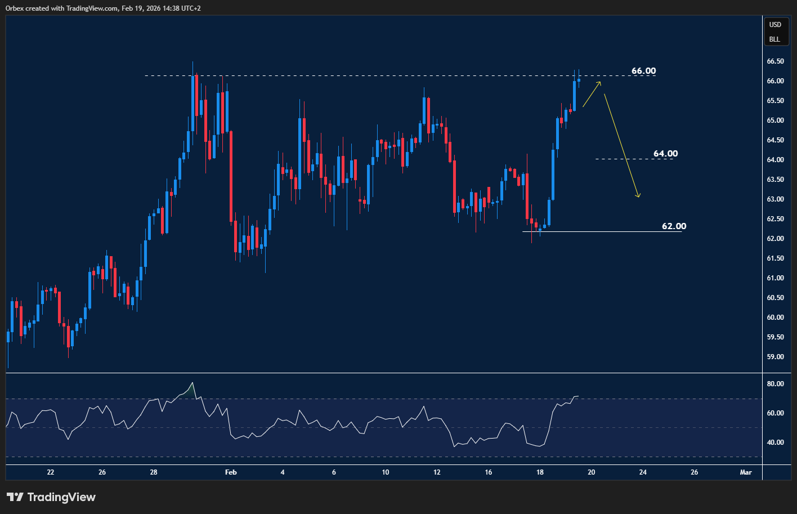Click the 20 date label

pyautogui.click(x=592, y=472)
